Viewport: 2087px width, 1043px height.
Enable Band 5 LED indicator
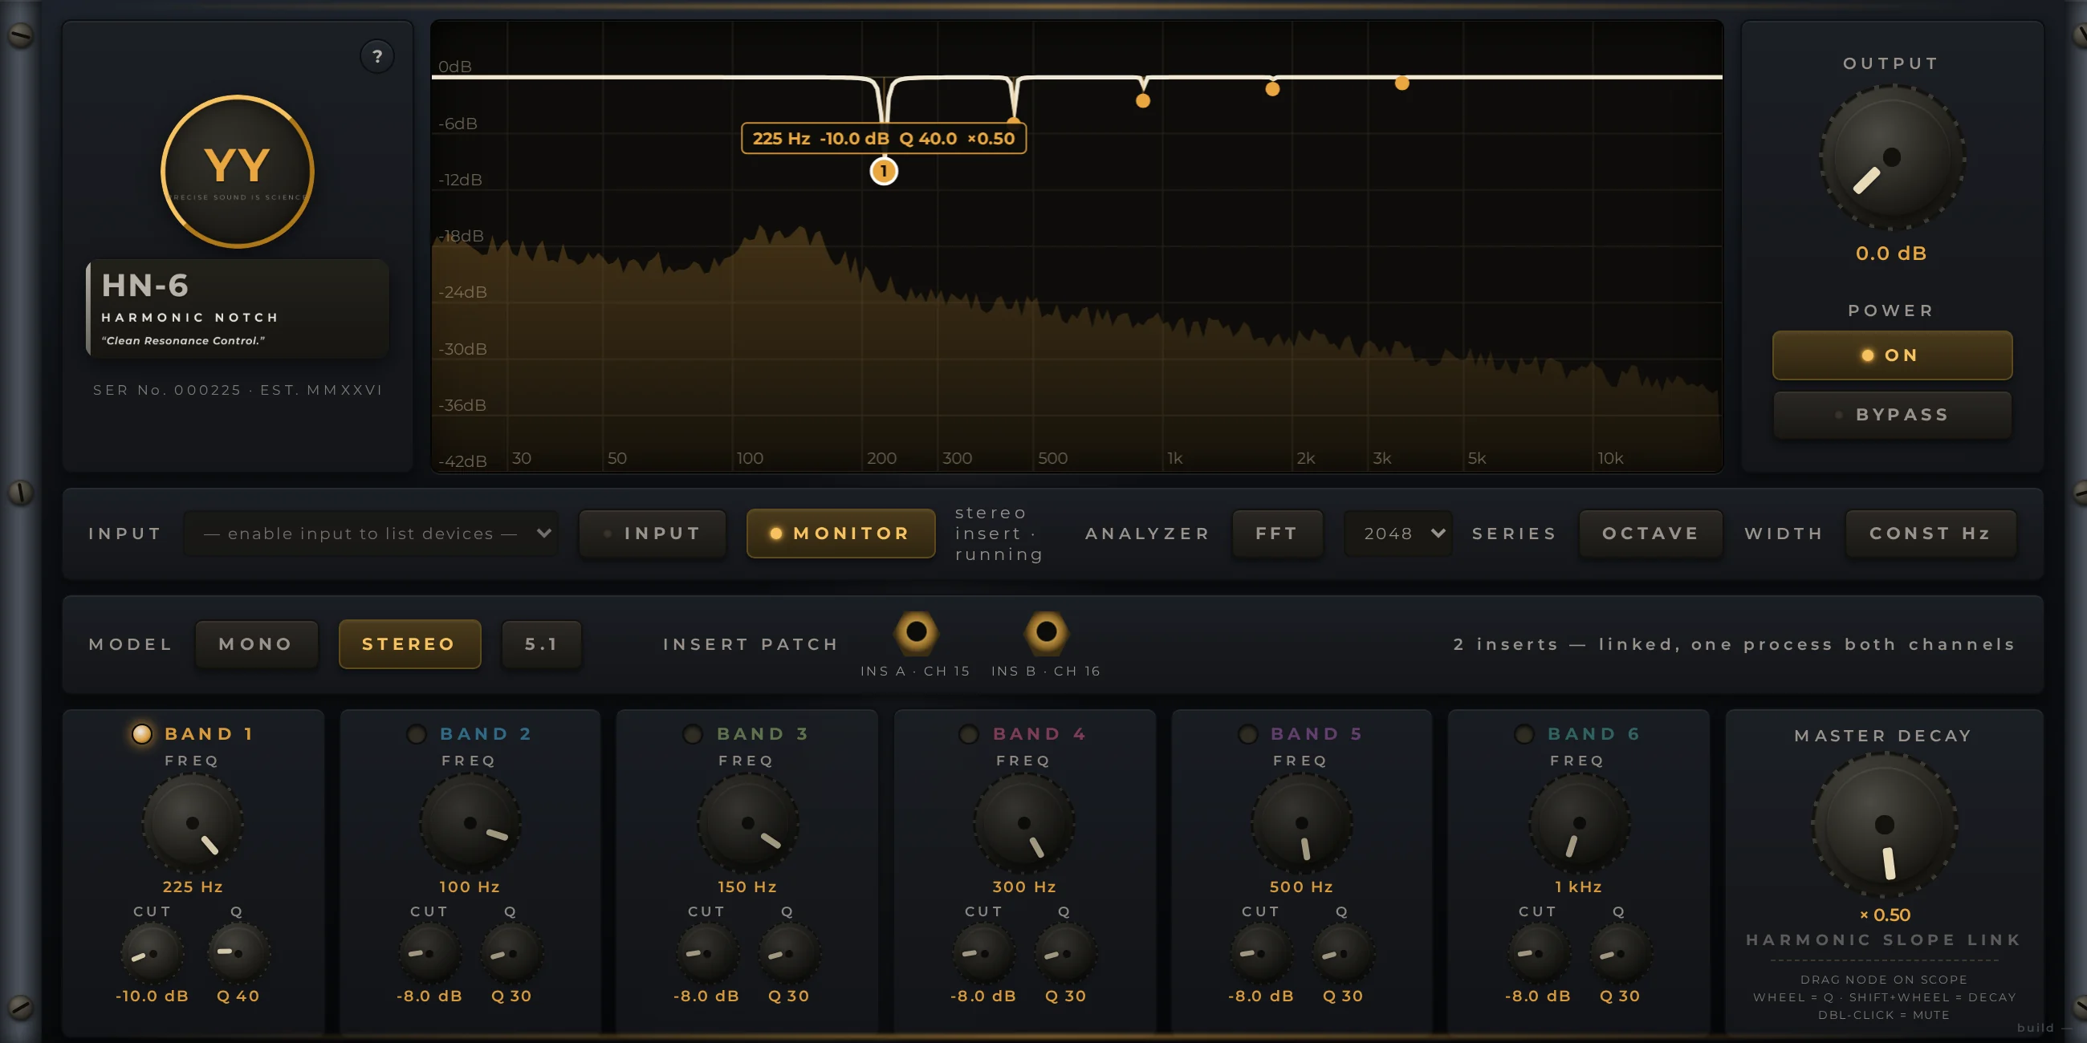pyautogui.click(x=1248, y=734)
